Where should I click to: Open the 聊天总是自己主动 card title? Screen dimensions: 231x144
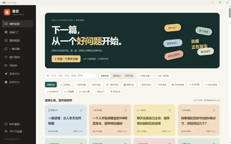[x=153, y=121]
